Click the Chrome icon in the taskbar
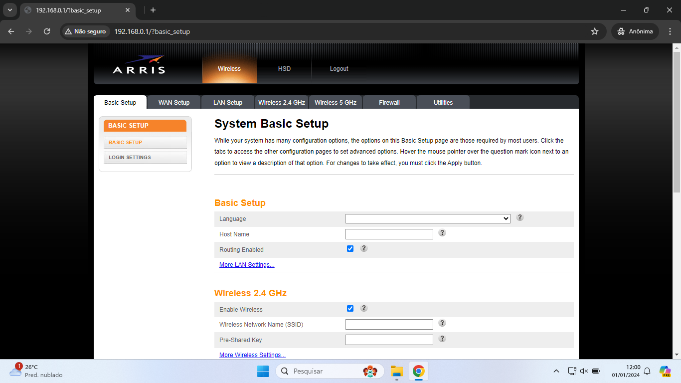The image size is (681, 383). 419,371
